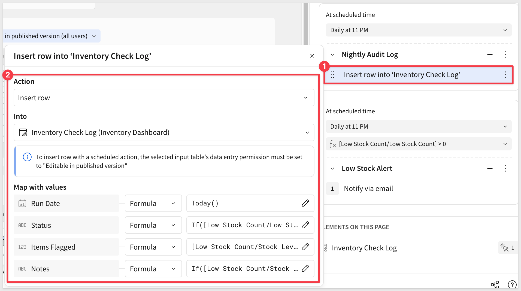
Task: Edit the Run Date formula with pencil icon
Action: click(305, 203)
